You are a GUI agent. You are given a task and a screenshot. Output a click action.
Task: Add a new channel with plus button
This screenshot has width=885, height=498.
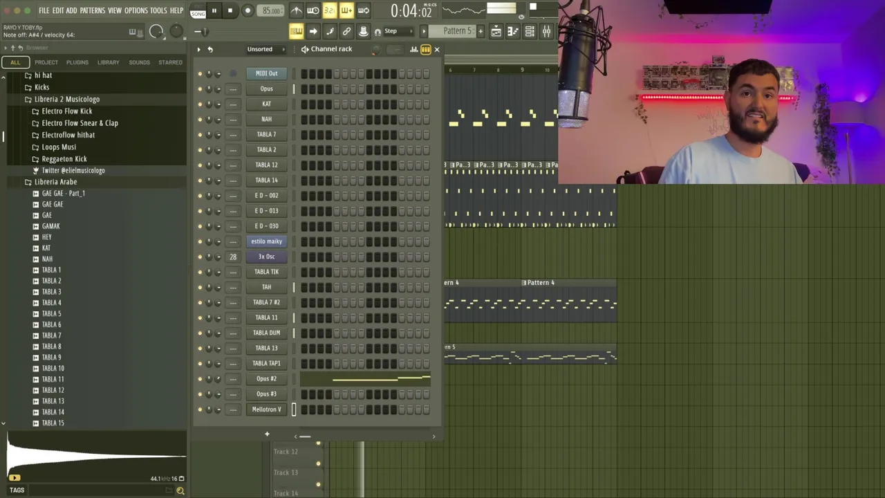pos(267,434)
